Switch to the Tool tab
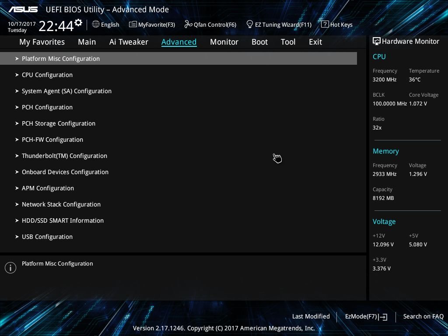The height and width of the screenshot is (336, 448). click(x=288, y=42)
